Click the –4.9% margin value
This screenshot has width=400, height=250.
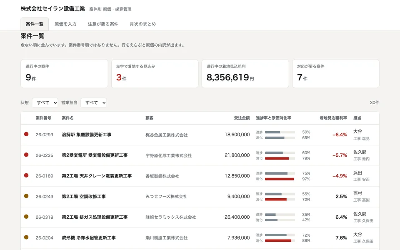click(x=340, y=176)
